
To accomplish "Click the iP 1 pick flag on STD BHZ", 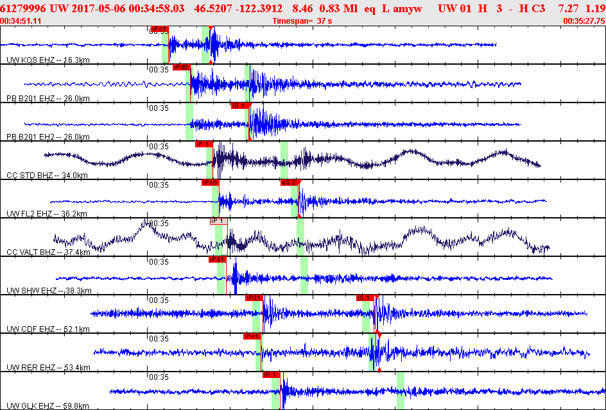I will tap(204, 144).
